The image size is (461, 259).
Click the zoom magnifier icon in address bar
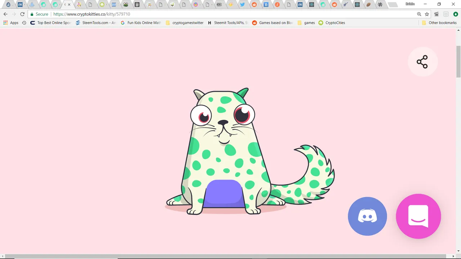pyautogui.click(x=419, y=14)
